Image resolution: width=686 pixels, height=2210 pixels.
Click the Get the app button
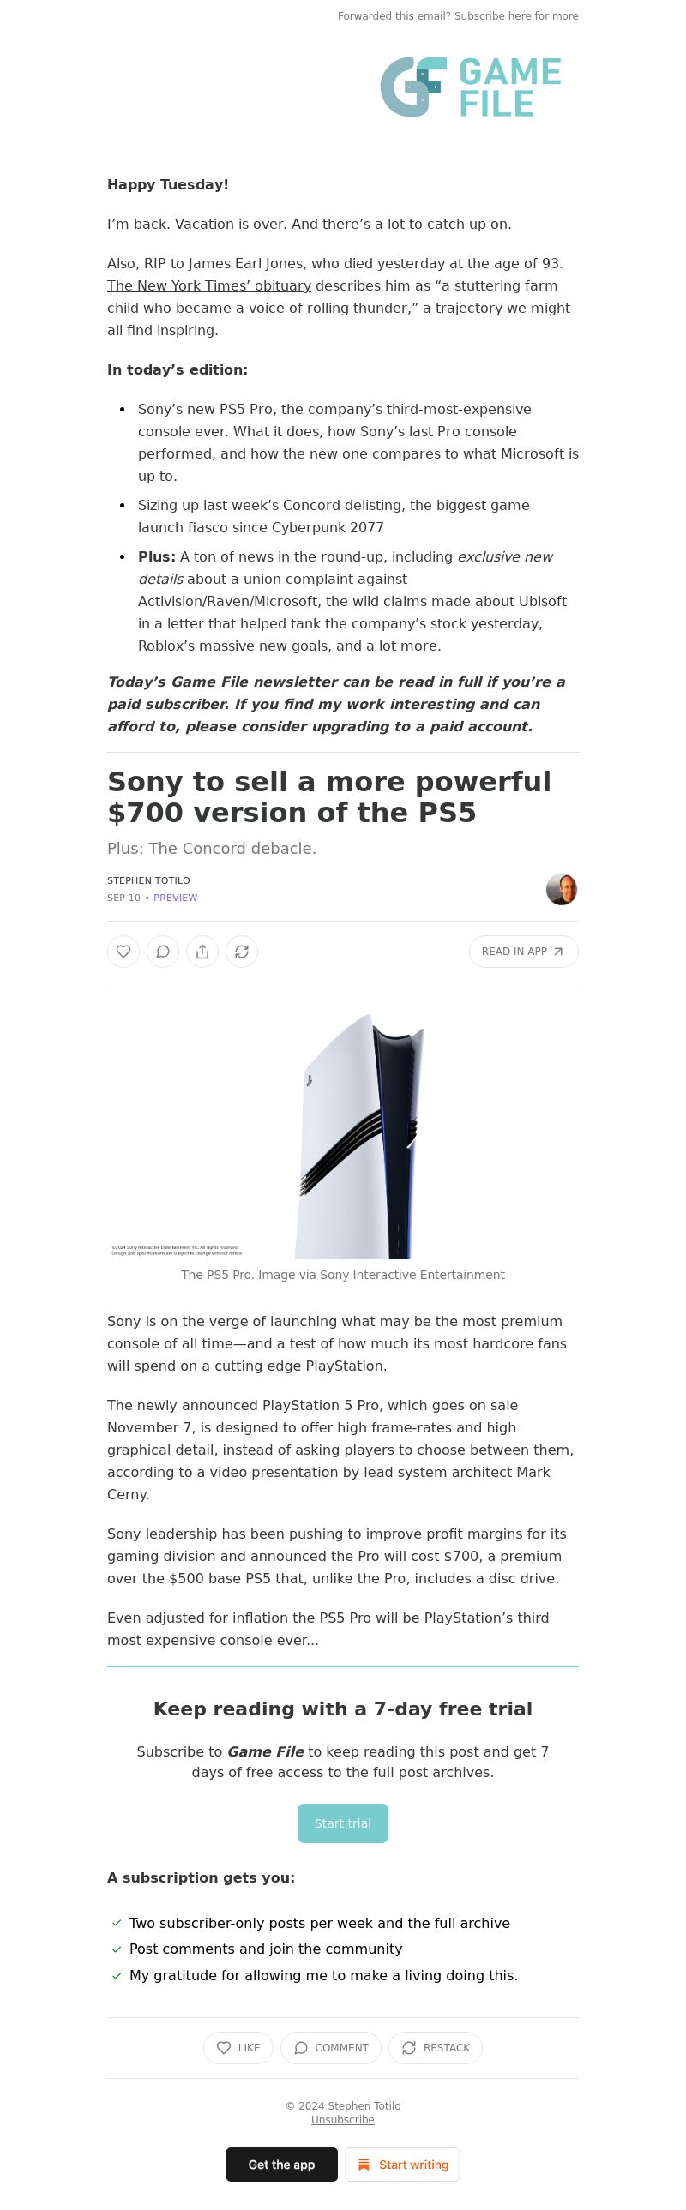click(x=281, y=2165)
